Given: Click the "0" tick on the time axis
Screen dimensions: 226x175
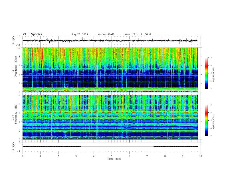Looking at the screenshot, I should pyautogui.click(x=23, y=156).
